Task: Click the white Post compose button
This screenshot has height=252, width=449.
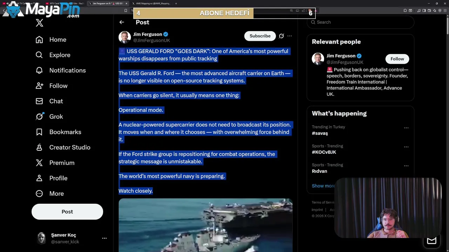Action: (x=67, y=212)
